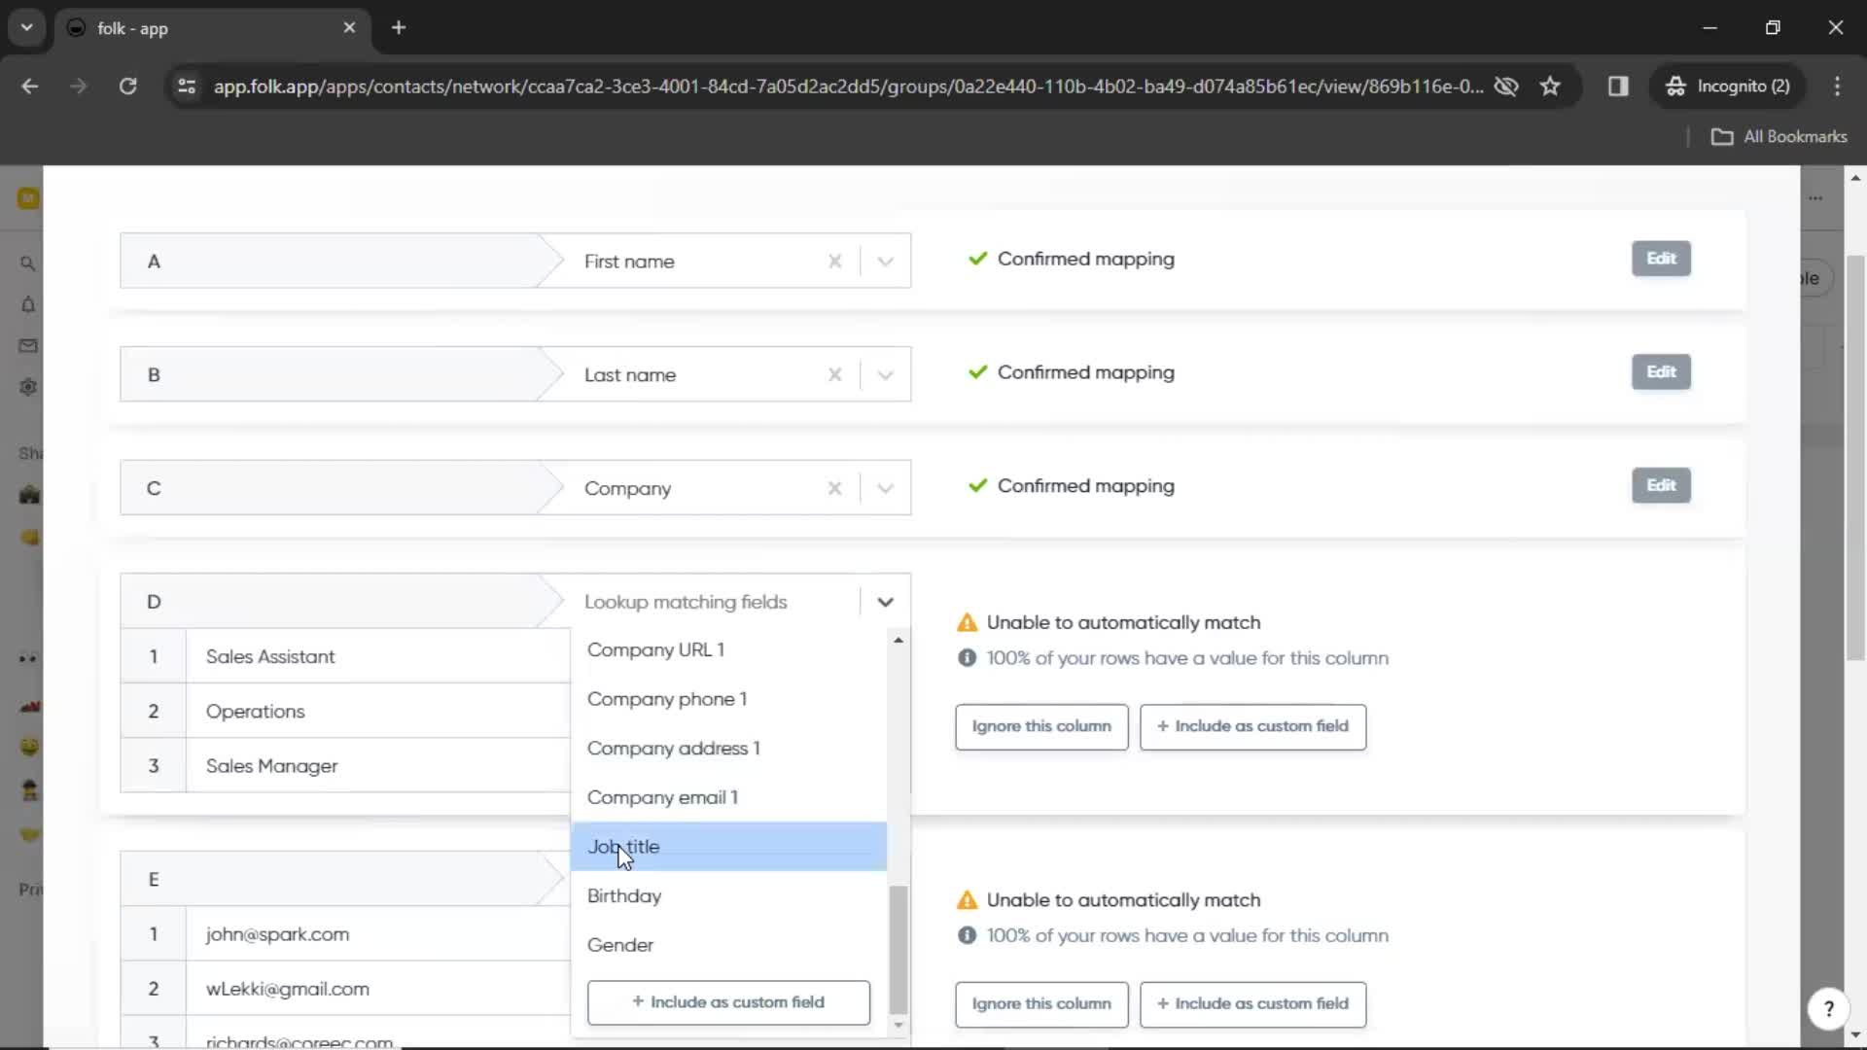Click the more options ellipsis icon
The height and width of the screenshot is (1050, 1867).
[x=1815, y=198]
